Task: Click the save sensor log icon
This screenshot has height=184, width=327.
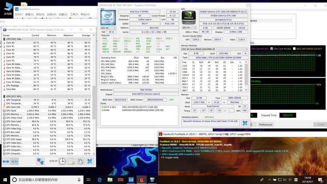Action: pyautogui.click(x=71, y=161)
